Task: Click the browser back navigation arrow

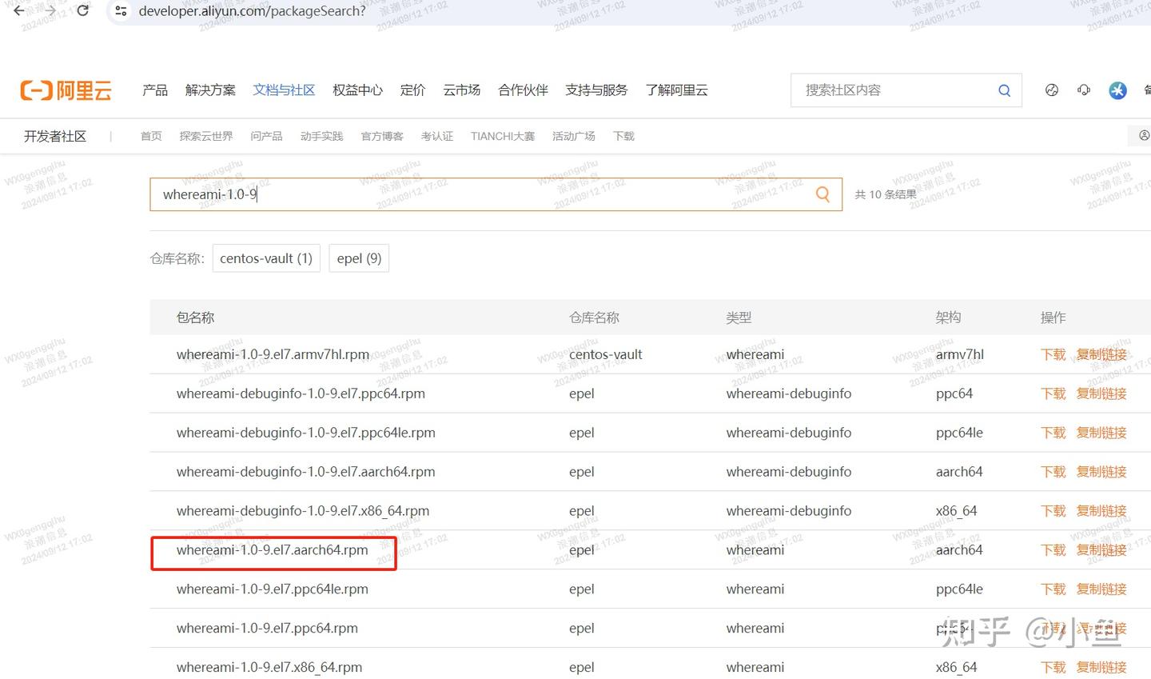Action: (19, 11)
